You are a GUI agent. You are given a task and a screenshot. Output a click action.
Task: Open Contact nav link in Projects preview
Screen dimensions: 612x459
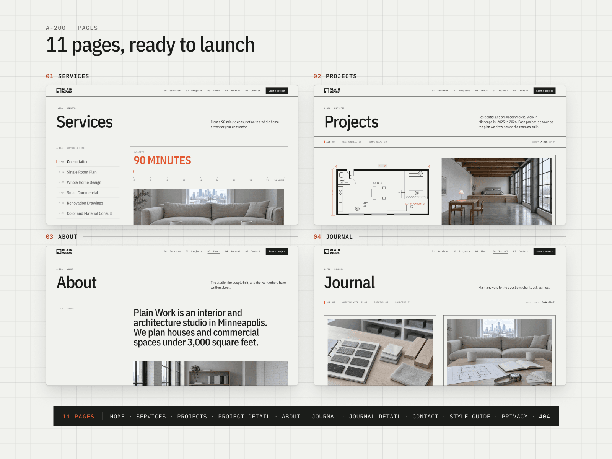click(521, 91)
